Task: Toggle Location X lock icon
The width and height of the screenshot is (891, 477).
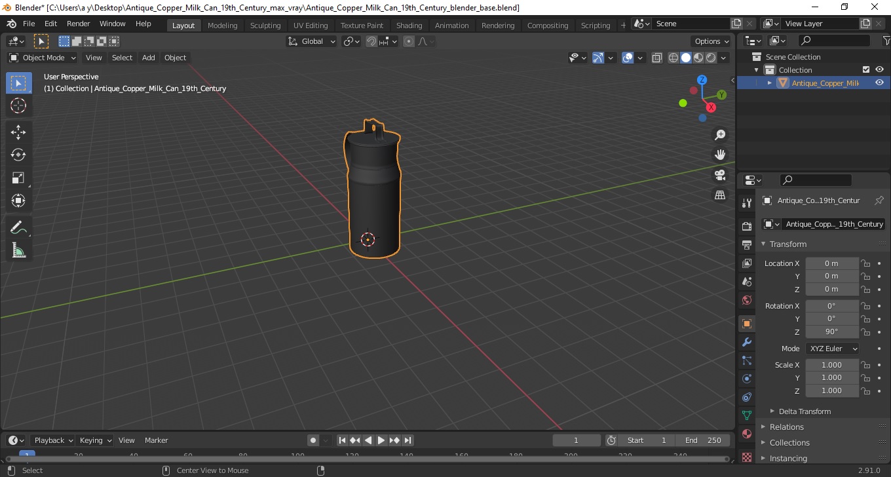Action: pos(865,263)
